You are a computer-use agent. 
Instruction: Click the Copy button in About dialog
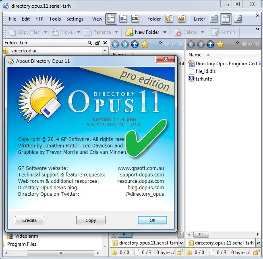tap(91, 220)
